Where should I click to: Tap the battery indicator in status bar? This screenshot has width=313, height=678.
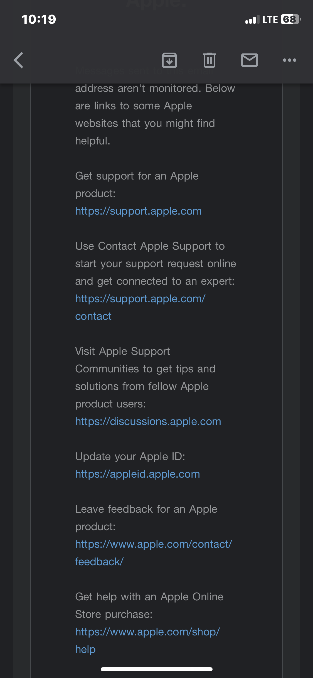290,19
